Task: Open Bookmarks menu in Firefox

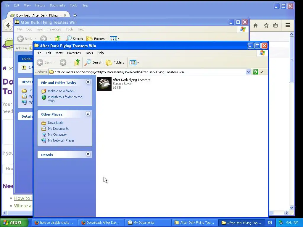Action: (58, 5)
